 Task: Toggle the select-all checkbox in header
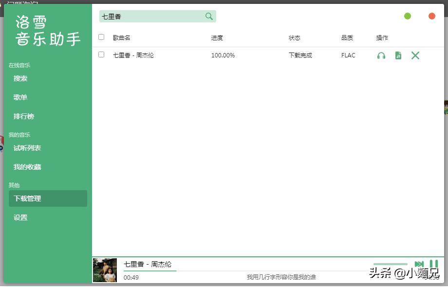click(101, 36)
